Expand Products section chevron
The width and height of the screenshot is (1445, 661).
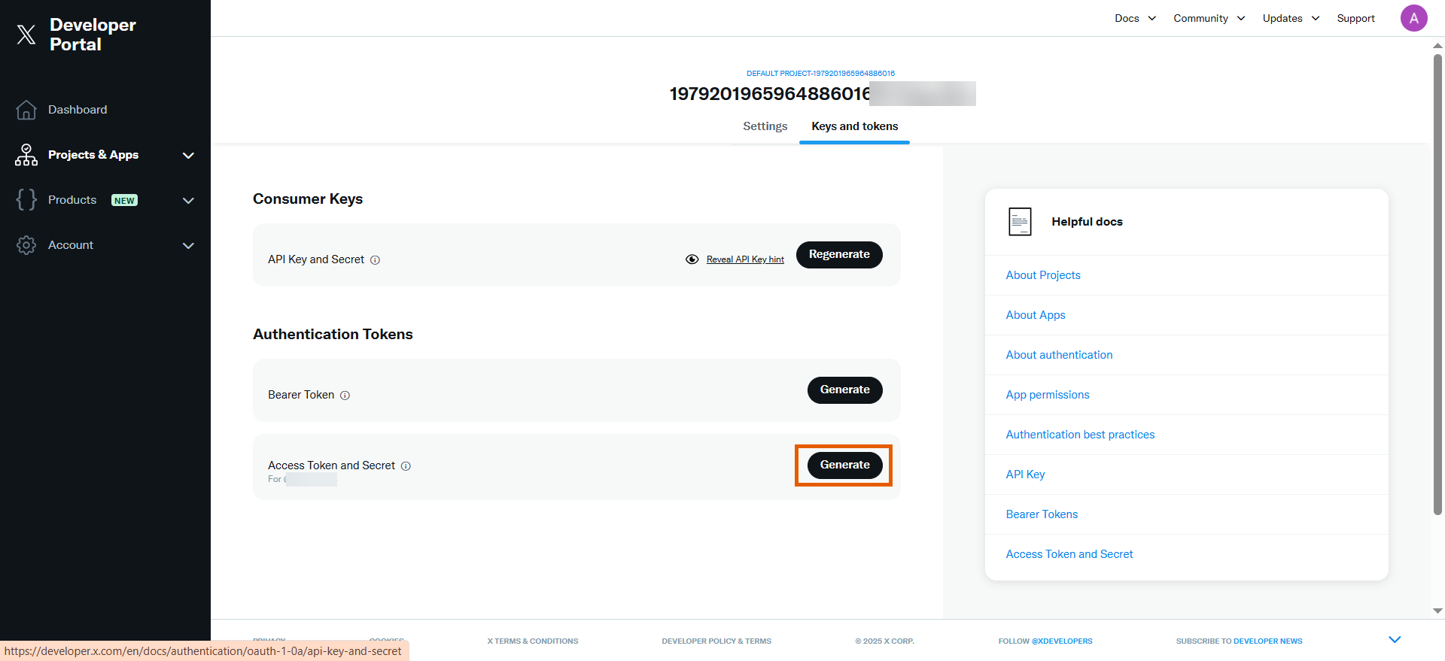[x=188, y=201]
